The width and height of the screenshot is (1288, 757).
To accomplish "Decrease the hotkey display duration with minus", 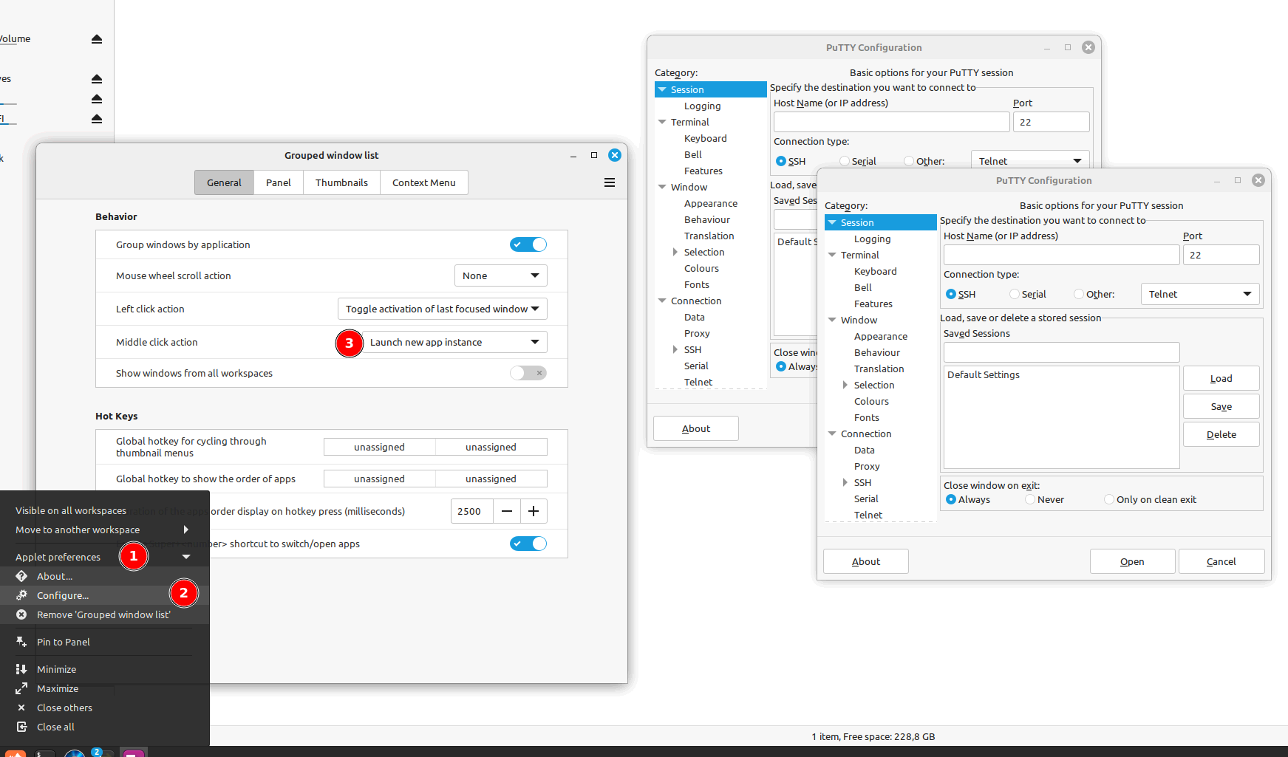I will [x=507, y=511].
